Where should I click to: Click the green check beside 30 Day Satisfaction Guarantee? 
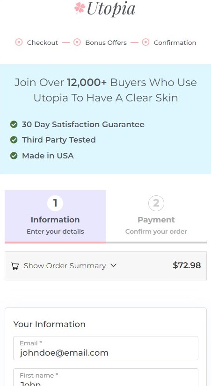[x=14, y=124]
